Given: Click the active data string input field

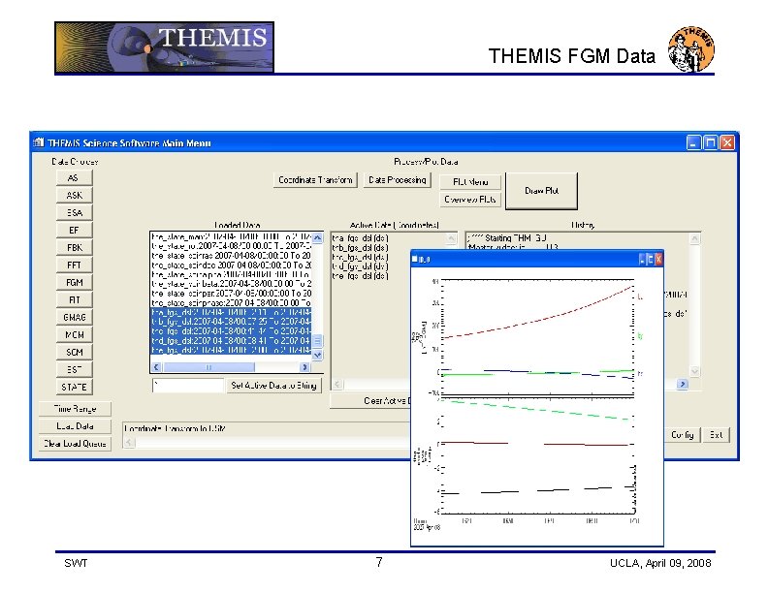Looking at the screenshot, I should (x=188, y=386).
